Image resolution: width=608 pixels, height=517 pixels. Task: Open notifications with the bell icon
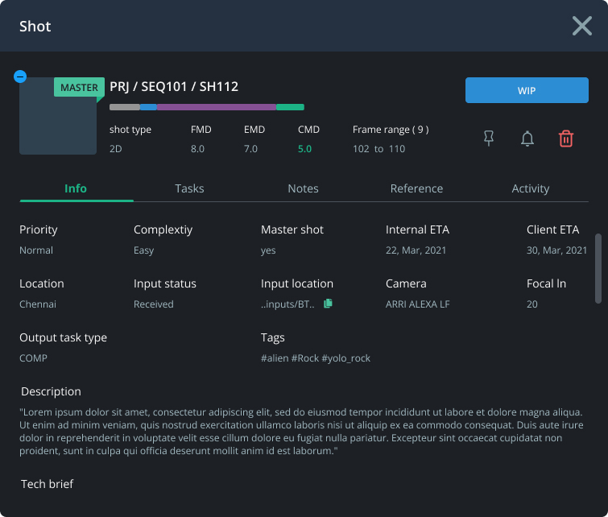coord(527,139)
